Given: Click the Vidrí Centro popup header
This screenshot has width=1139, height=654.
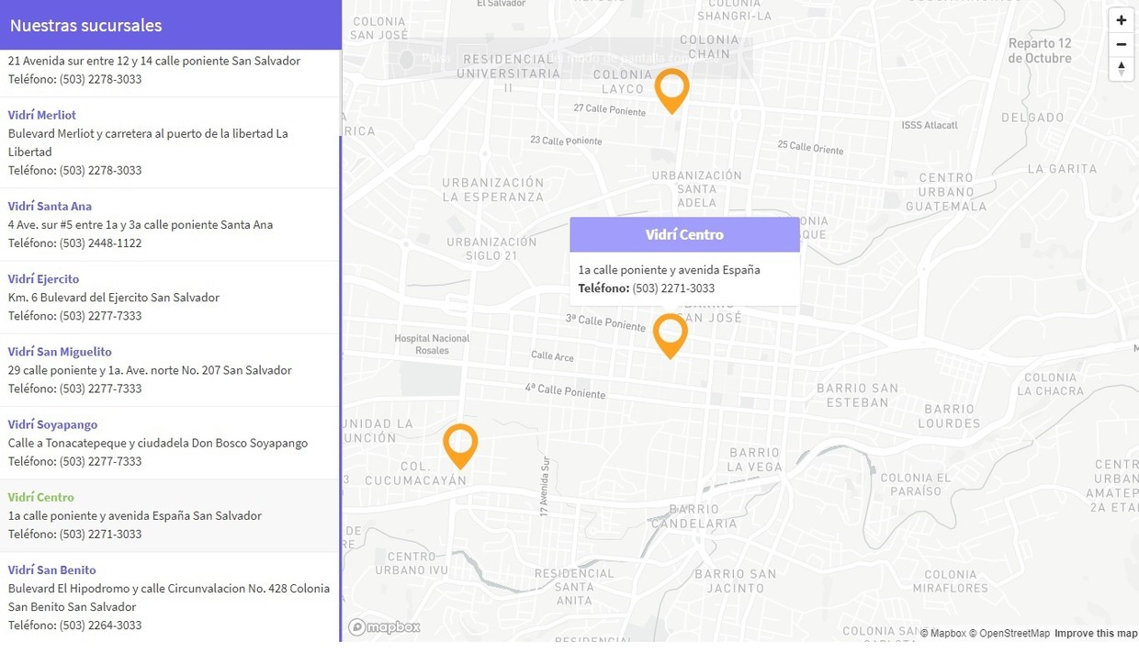Looking at the screenshot, I should (684, 233).
